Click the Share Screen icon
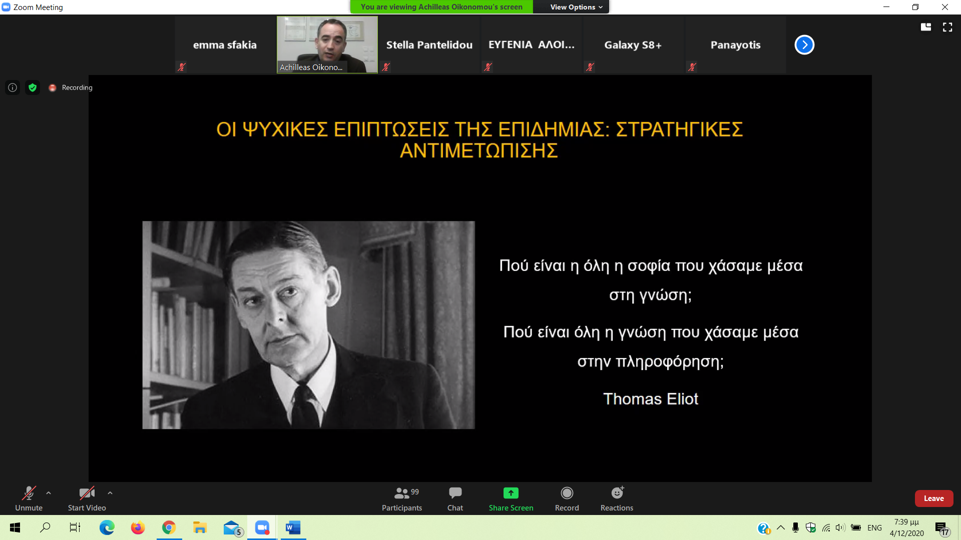The image size is (961, 540). tap(511, 493)
